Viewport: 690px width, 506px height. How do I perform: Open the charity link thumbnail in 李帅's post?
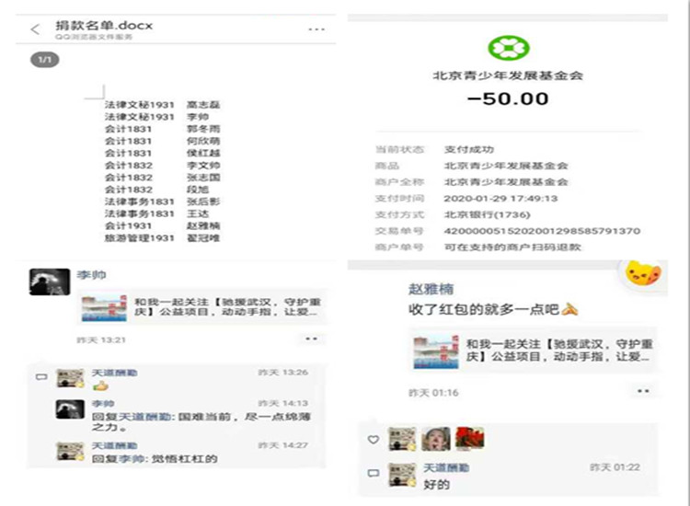(x=104, y=308)
